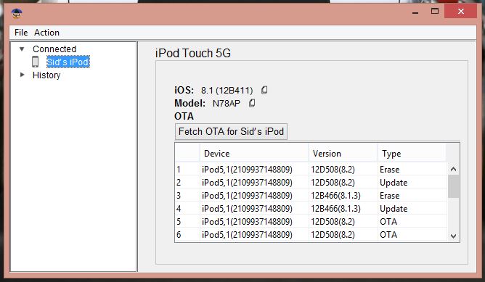
Task: Expand the History tree node
Action: tap(22, 75)
